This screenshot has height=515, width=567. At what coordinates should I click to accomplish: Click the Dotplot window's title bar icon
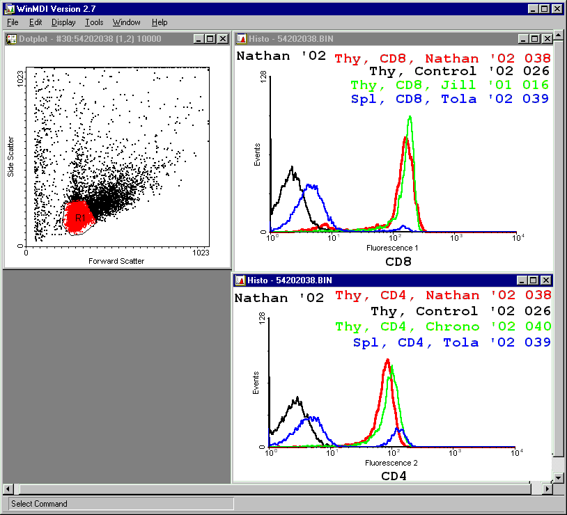tap(10, 39)
